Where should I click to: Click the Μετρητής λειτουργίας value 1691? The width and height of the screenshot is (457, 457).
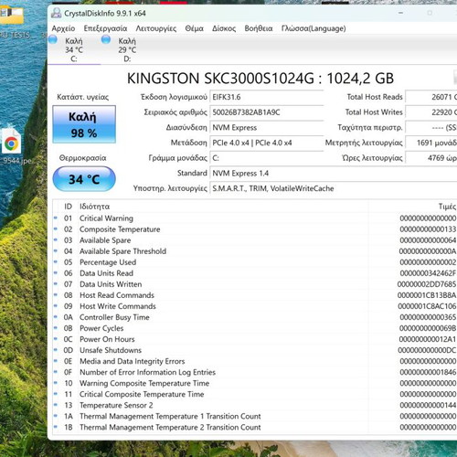click(431, 143)
